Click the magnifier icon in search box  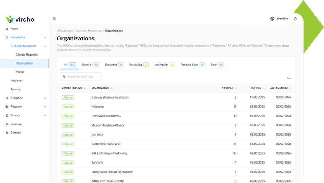click(x=64, y=76)
